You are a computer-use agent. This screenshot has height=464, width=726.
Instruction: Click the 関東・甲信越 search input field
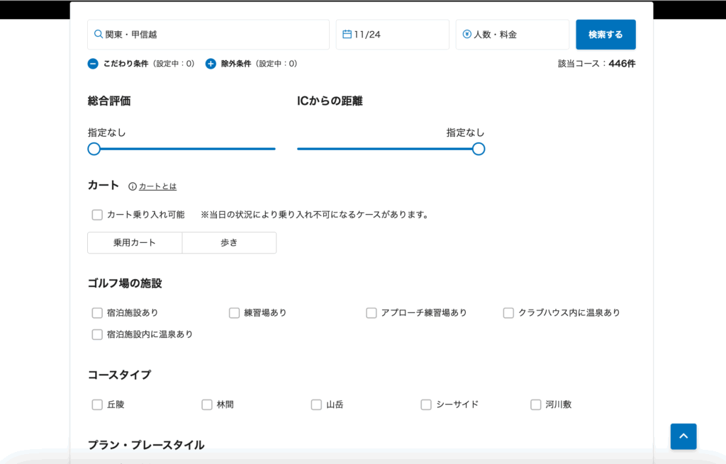[208, 34]
